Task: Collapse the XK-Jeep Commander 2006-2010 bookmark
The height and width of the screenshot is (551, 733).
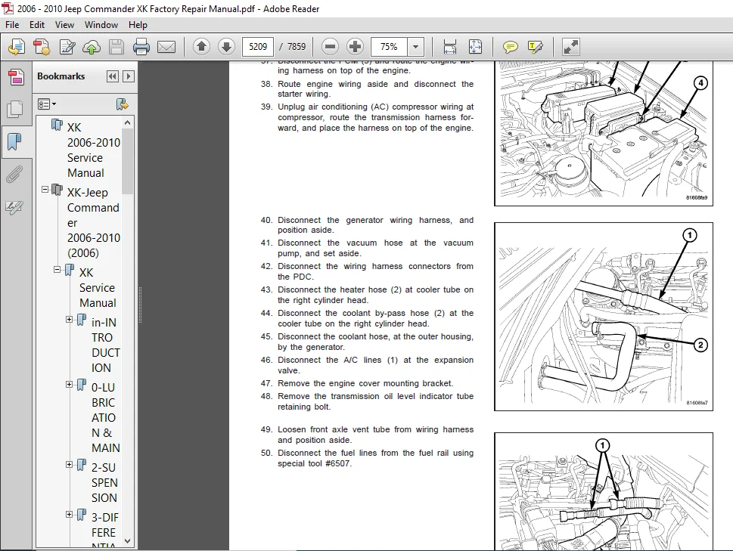Action: pos(45,190)
